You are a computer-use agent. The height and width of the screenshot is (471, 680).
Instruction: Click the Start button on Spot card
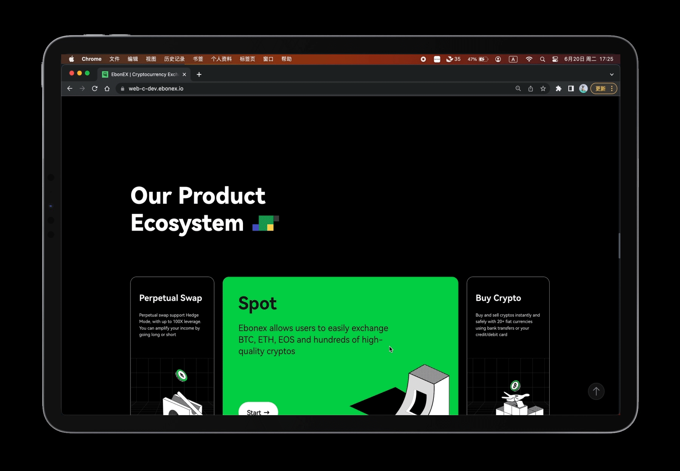point(258,409)
